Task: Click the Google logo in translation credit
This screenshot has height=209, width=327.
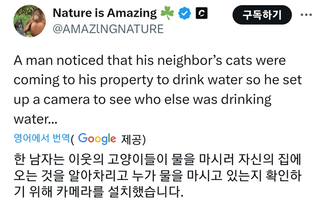Action: point(97,139)
